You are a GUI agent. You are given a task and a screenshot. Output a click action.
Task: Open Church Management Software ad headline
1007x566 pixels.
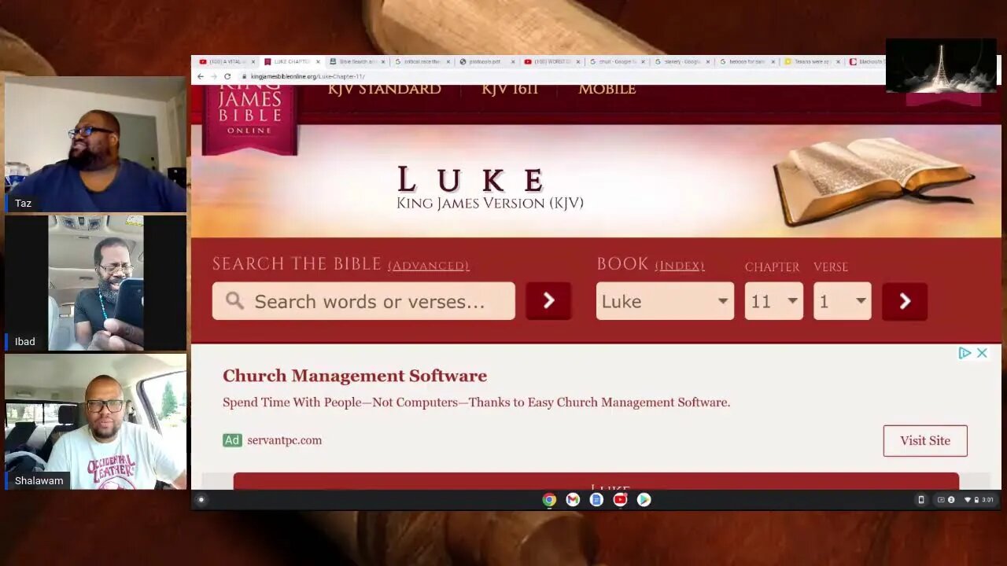(355, 376)
